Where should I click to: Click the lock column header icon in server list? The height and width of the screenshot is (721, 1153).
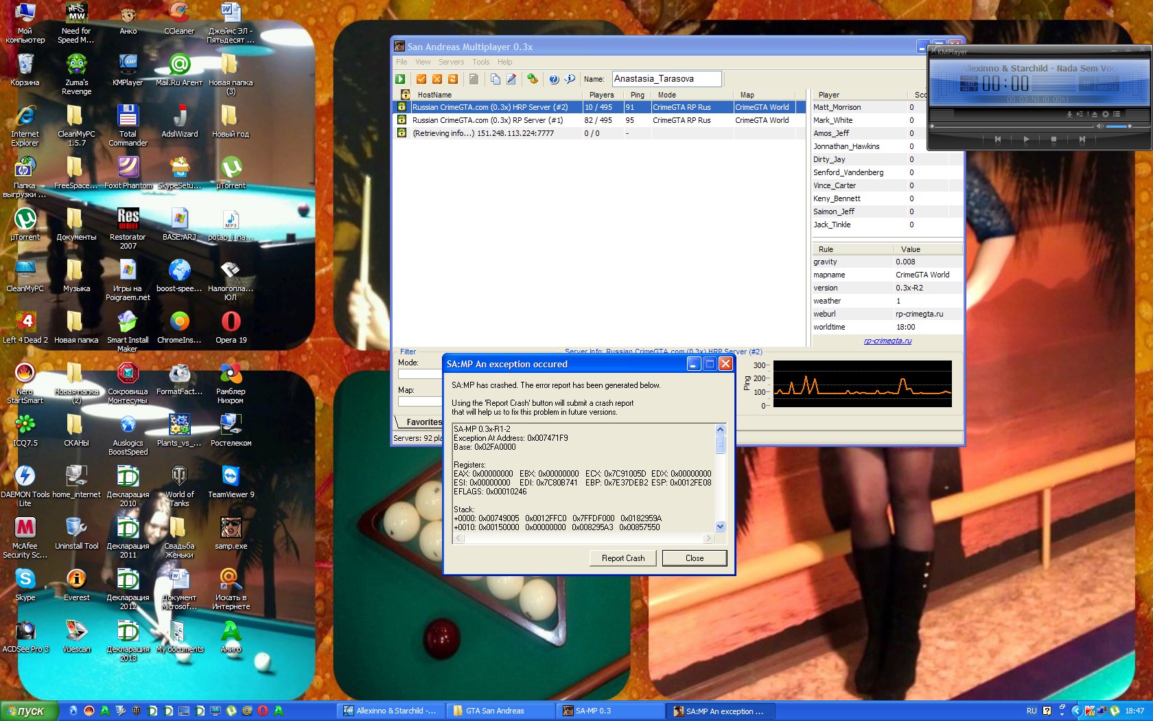pyautogui.click(x=405, y=95)
